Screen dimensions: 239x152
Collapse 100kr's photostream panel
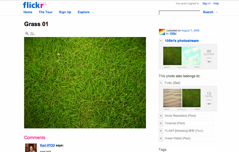click(x=161, y=41)
